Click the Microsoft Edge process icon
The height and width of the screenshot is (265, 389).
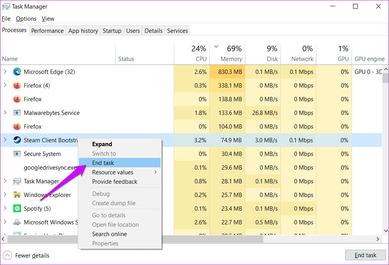click(17, 72)
